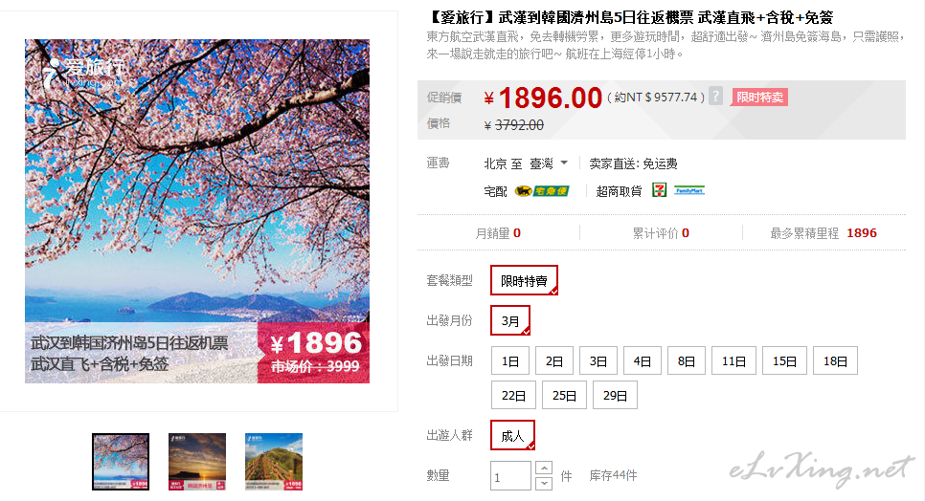Choose departure date 1日
This screenshot has width=925, height=501.
tap(510, 360)
